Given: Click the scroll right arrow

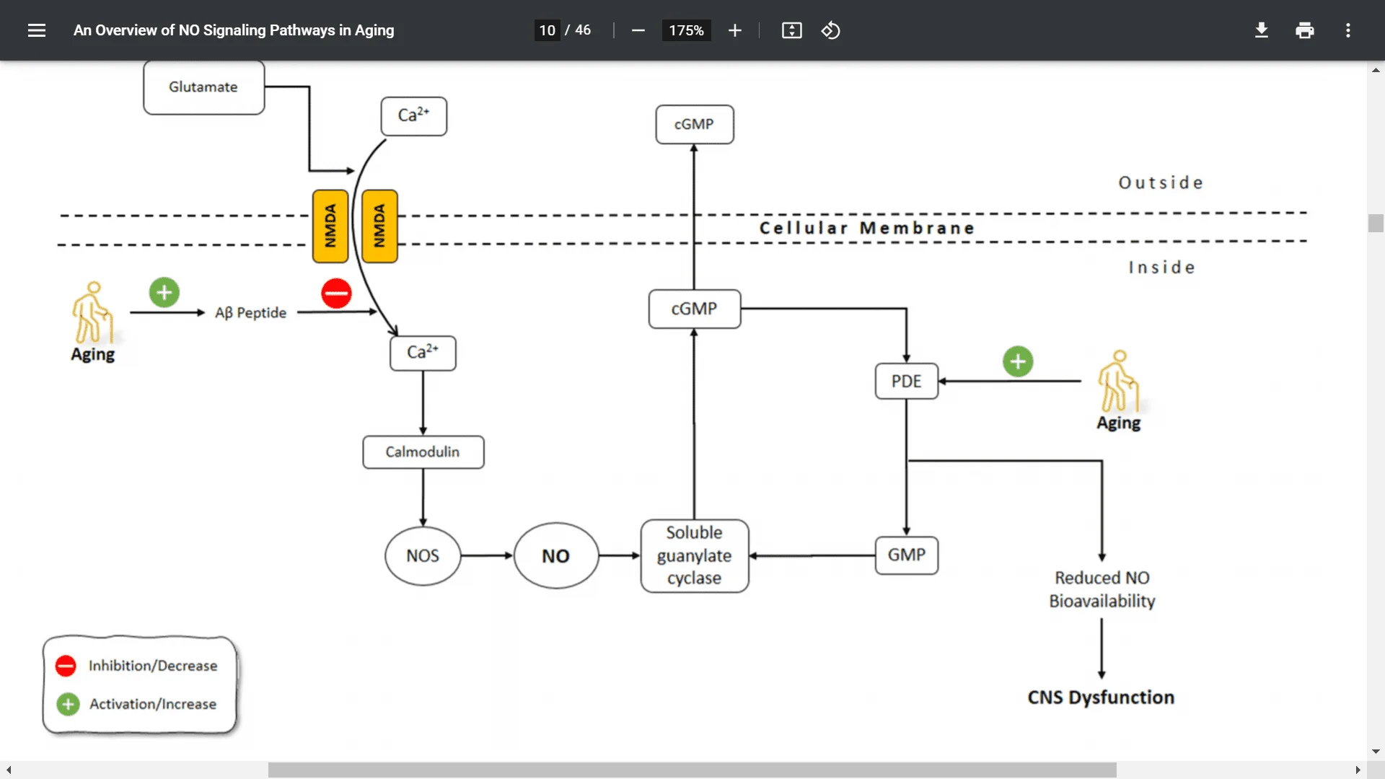Looking at the screenshot, I should [1358, 770].
